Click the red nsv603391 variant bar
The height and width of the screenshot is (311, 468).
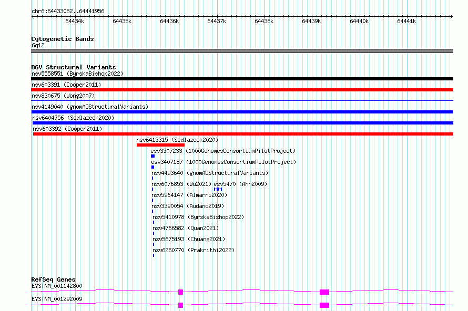click(242, 90)
